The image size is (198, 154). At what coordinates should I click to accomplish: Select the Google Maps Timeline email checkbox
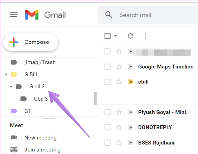(x=107, y=67)
